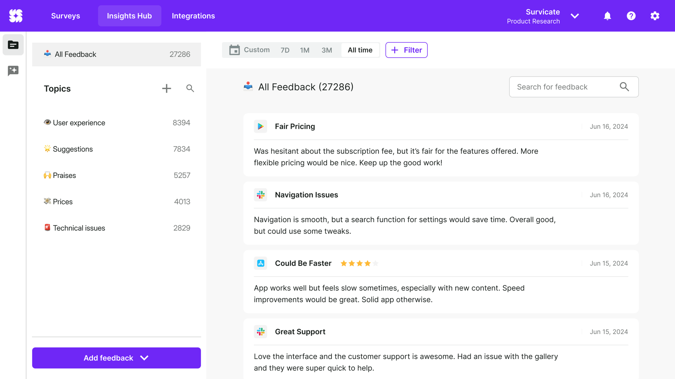
Task: Click the Survicate logo icon
Action: pos(16,16)
